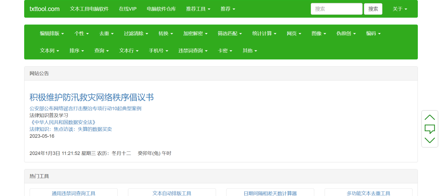Expand the 伪原创 dropdown
Image resolution: width=442 pixels, height=196 pixels.
346,33
